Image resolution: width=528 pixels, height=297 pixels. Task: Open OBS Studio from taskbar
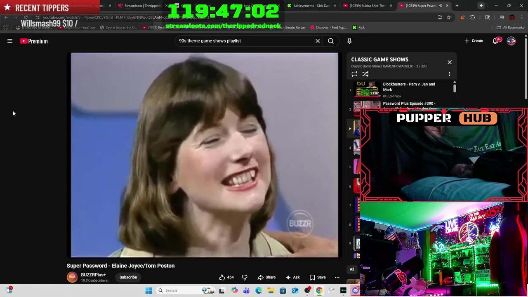[307, 290]
